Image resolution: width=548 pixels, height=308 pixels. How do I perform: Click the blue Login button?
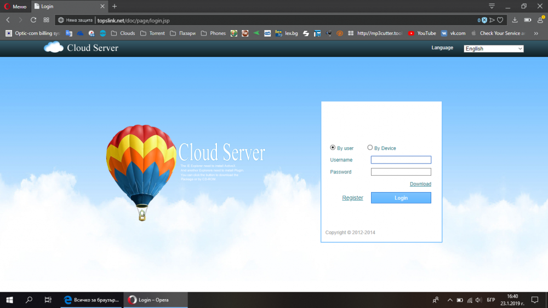point(401,198)
